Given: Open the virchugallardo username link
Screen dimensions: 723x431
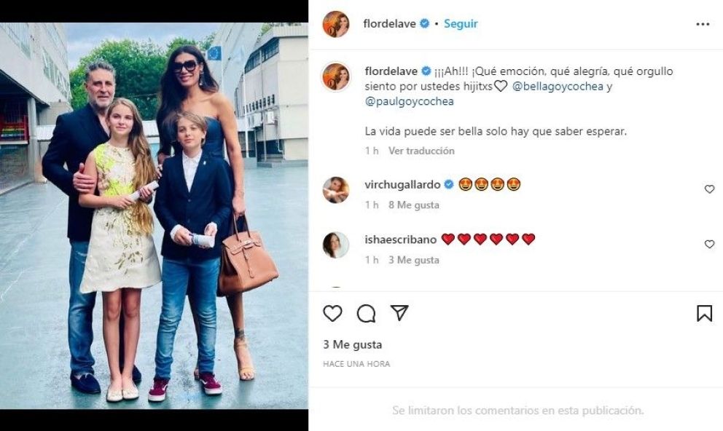Looking at the screenshot, I should (x=402, y=185).
